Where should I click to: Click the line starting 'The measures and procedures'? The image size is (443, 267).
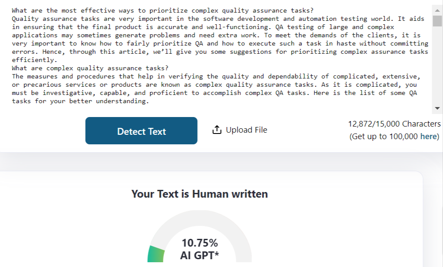coord(130,76)
